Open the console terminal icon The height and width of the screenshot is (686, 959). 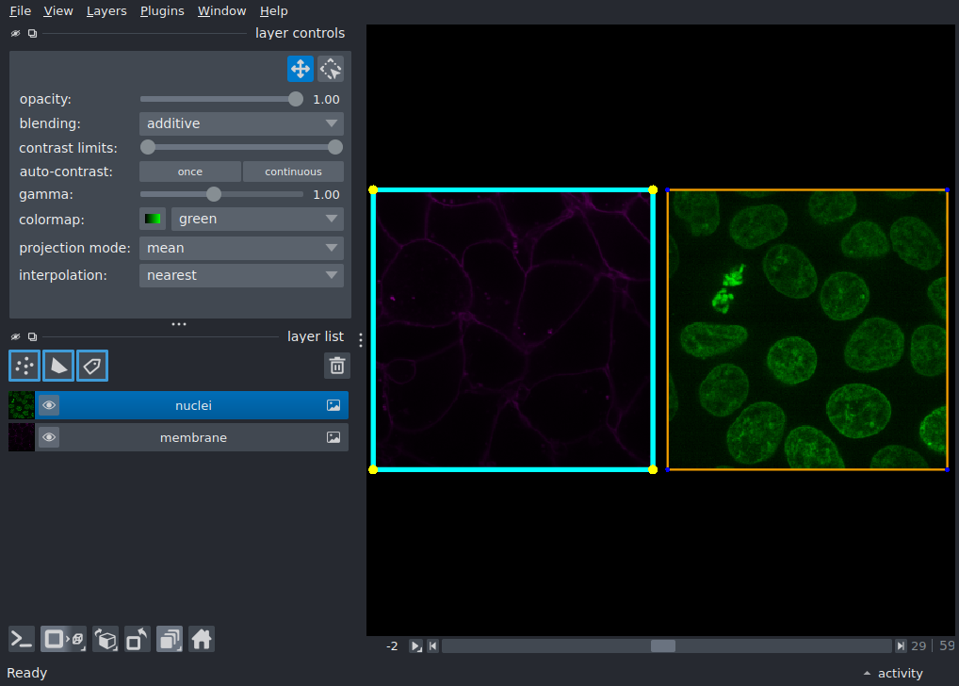tap(22, 640)
